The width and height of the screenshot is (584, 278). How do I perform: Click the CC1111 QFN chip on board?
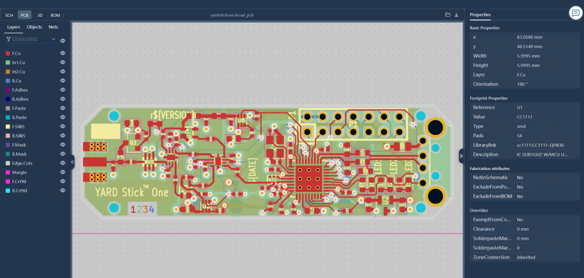[309, 179]
